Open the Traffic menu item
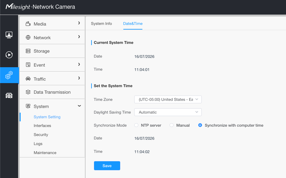Screen dimensions: 286x178 [52, 78]
